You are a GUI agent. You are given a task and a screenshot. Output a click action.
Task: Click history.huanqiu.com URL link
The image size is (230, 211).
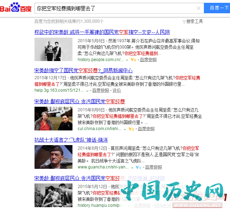point(101,205)
